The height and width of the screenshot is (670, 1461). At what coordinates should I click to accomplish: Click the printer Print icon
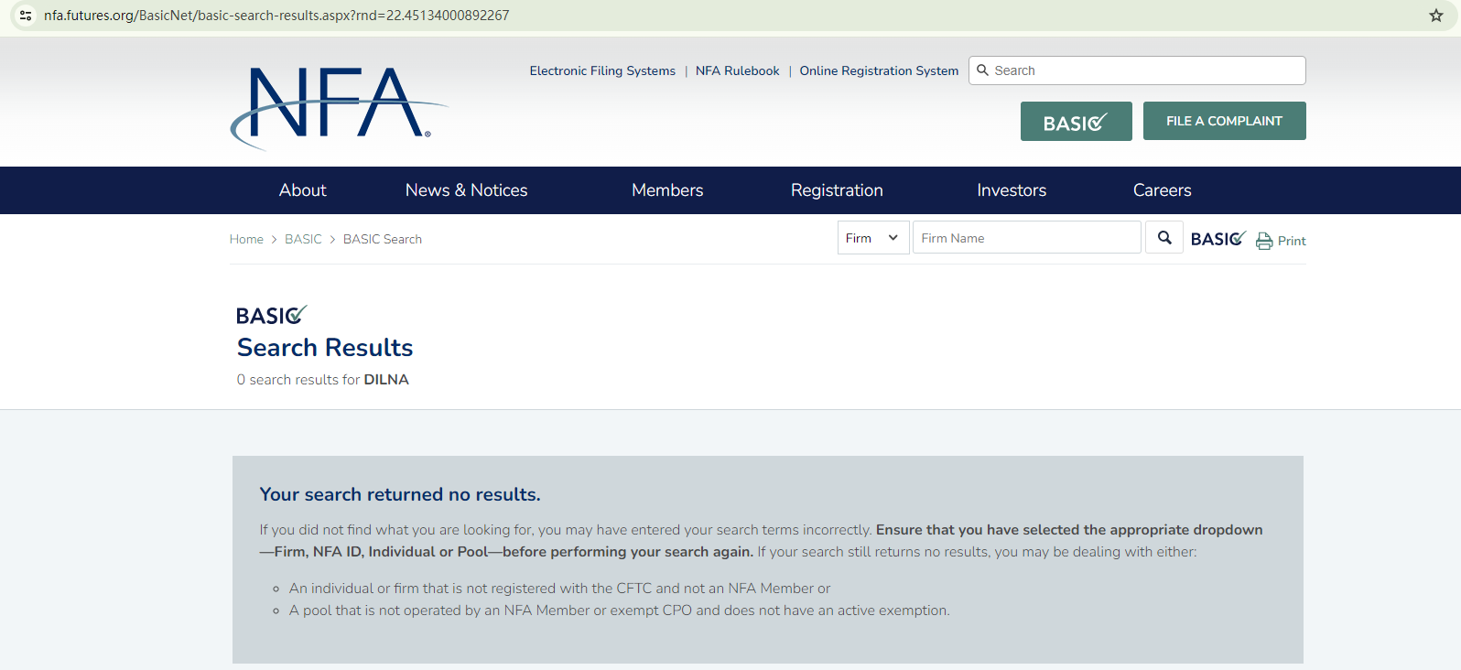[1264, 241]
